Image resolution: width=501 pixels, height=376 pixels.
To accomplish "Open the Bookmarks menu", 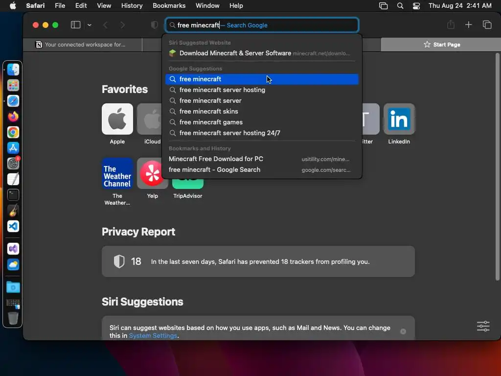I will 169,5.
